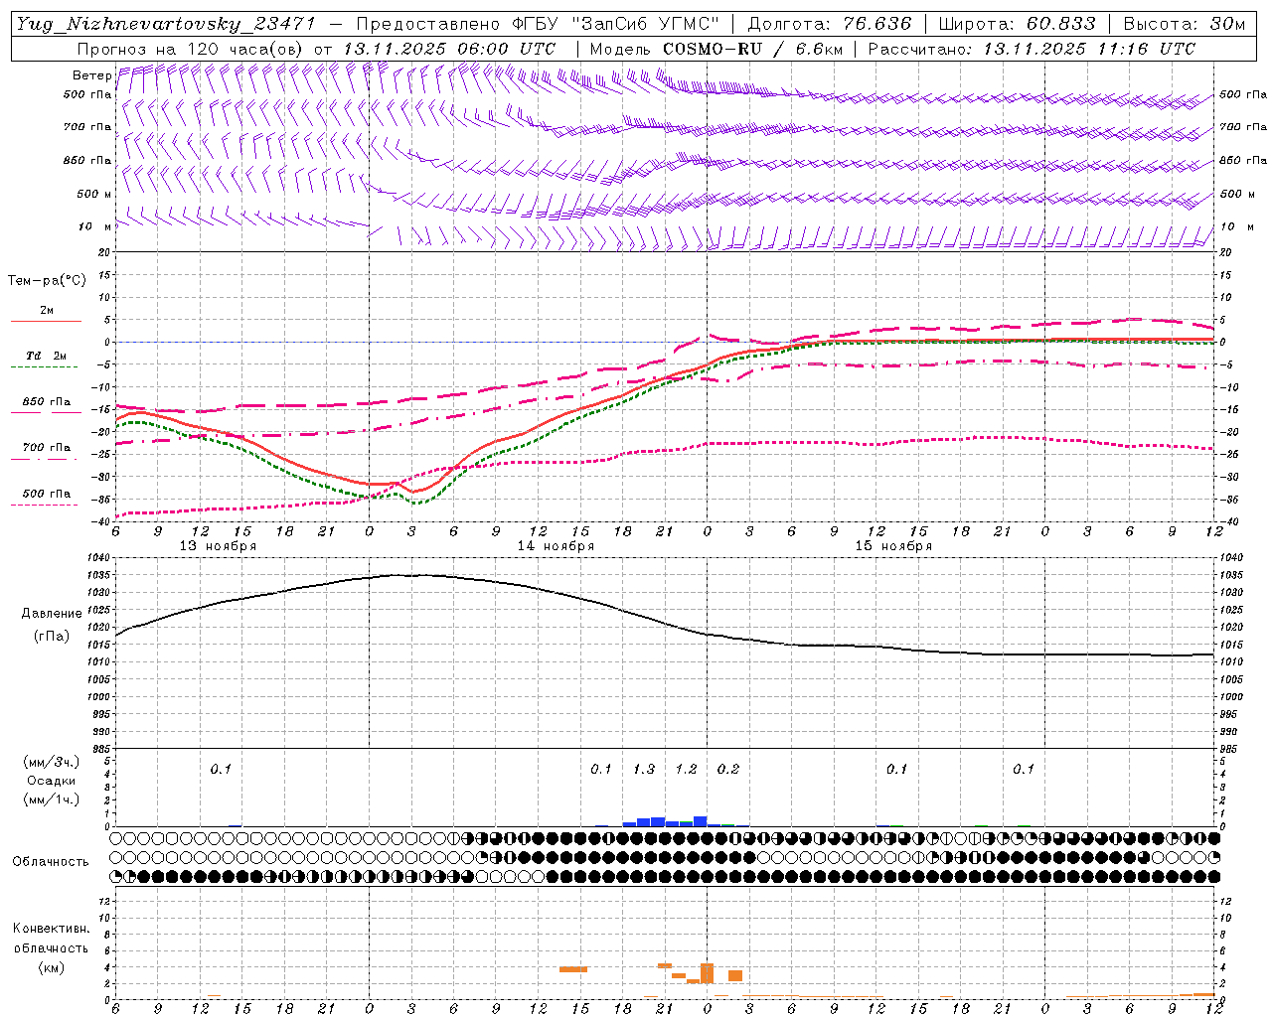Viewport: 1272px width, 1017px height.
Task: Select the 500 гПа temperature legend entry
Action: pyautogui.click(x=46, y=495)
